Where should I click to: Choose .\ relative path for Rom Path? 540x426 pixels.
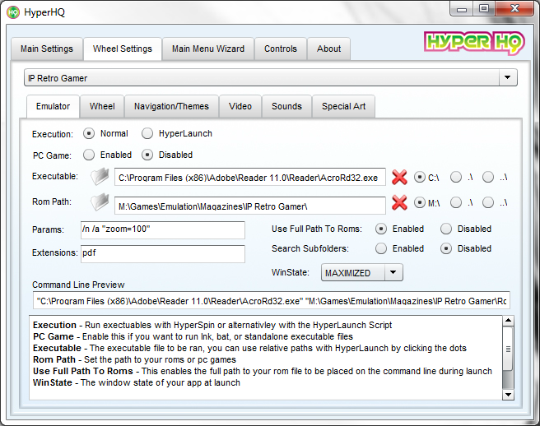[456, 202]
